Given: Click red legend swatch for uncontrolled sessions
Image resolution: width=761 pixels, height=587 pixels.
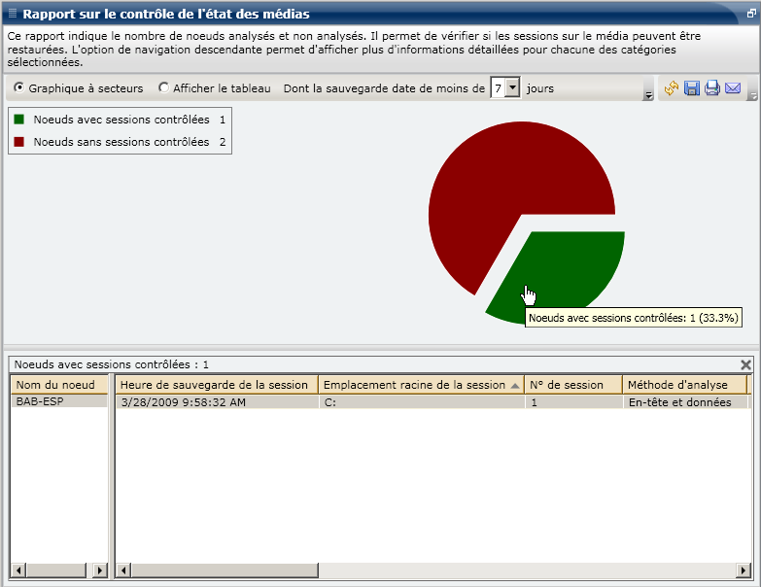Looking at the screenshot, I should [x=19, y=142].
